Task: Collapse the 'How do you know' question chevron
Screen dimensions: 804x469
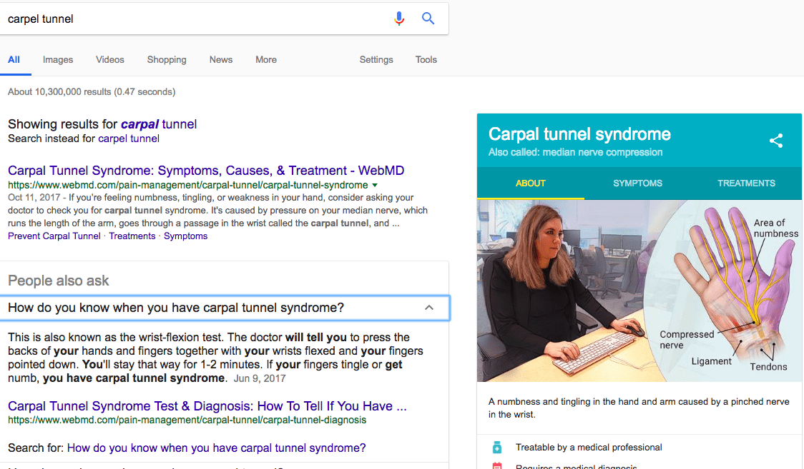Action: (428, 307)
